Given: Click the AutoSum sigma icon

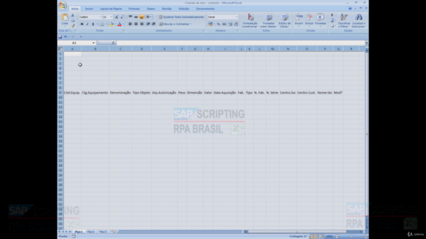Looking at the screenshot, I should pyautogui.click(x=332, y=15).
